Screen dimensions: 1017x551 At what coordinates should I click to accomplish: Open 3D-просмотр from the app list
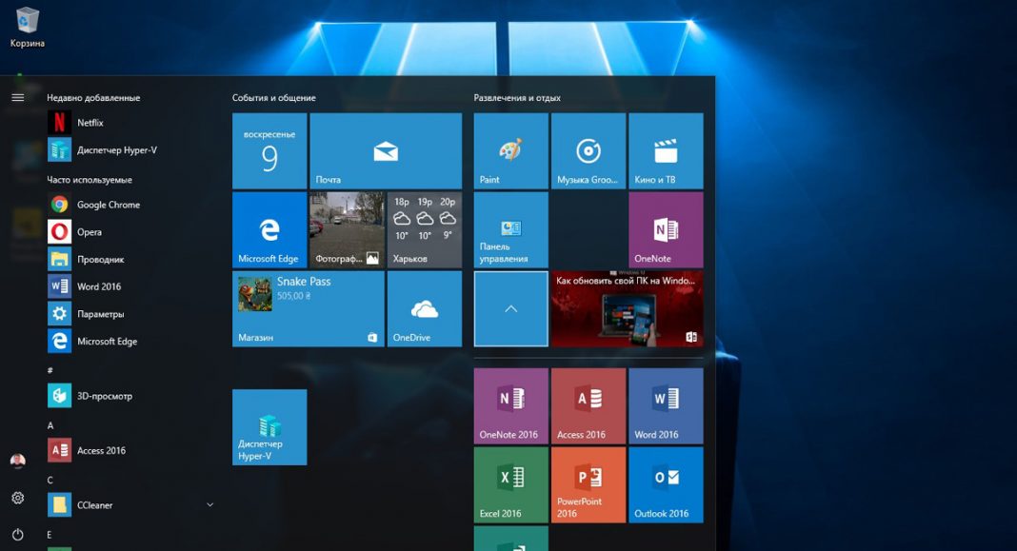(x=130, y=396)
